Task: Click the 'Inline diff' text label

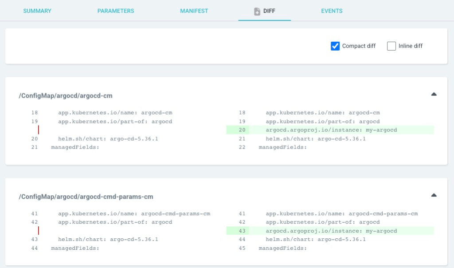Action: (410, 46)
